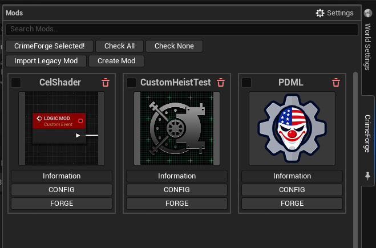
Task: Delete the CelShader mod with trash icon
Action: (106, 83)
